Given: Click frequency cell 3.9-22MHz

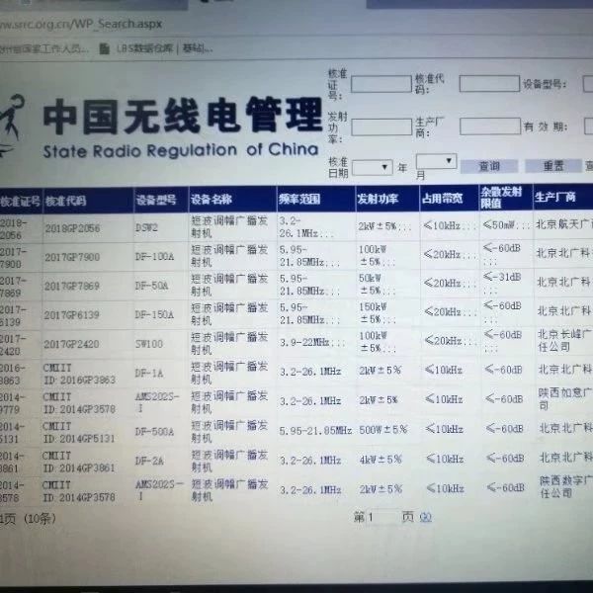Looking at the screenshot, I should click(312, 342).
